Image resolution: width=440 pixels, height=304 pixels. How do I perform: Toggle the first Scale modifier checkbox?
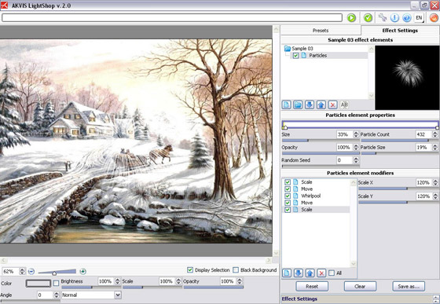pos(288,182)
